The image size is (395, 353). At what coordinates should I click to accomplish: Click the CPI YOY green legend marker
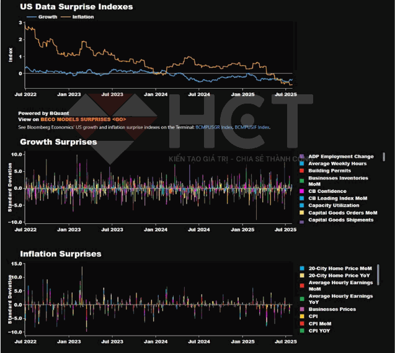coord(301,331)
